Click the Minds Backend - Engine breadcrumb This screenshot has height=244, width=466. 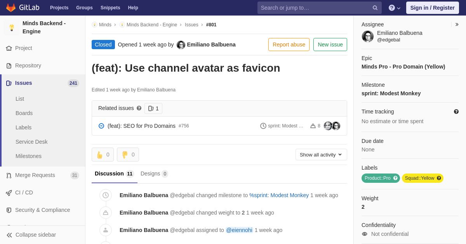152,25
